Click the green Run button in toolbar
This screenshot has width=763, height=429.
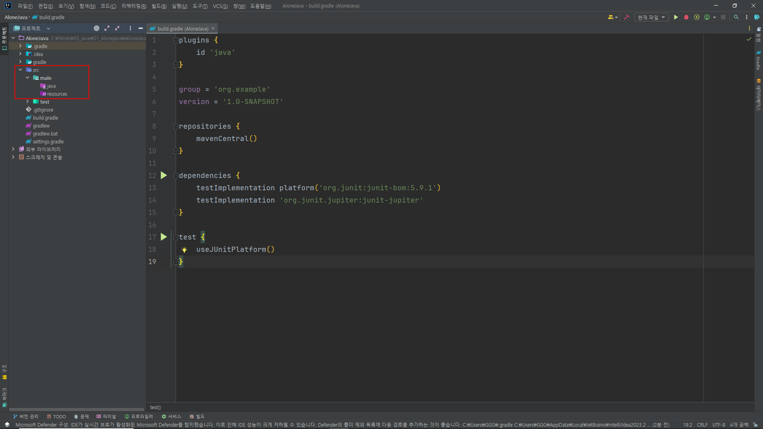click(x=676, y=17)
